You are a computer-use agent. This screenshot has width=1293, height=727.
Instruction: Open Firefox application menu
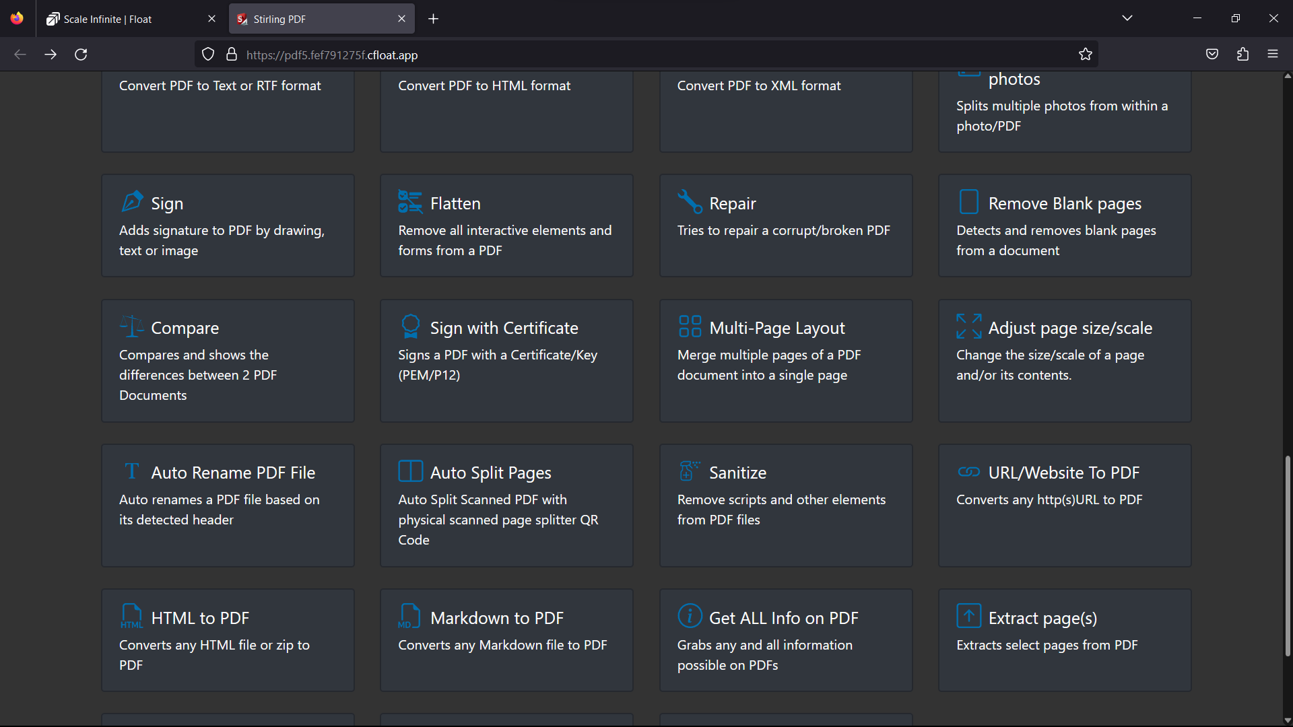click(x=1273, y=55)
